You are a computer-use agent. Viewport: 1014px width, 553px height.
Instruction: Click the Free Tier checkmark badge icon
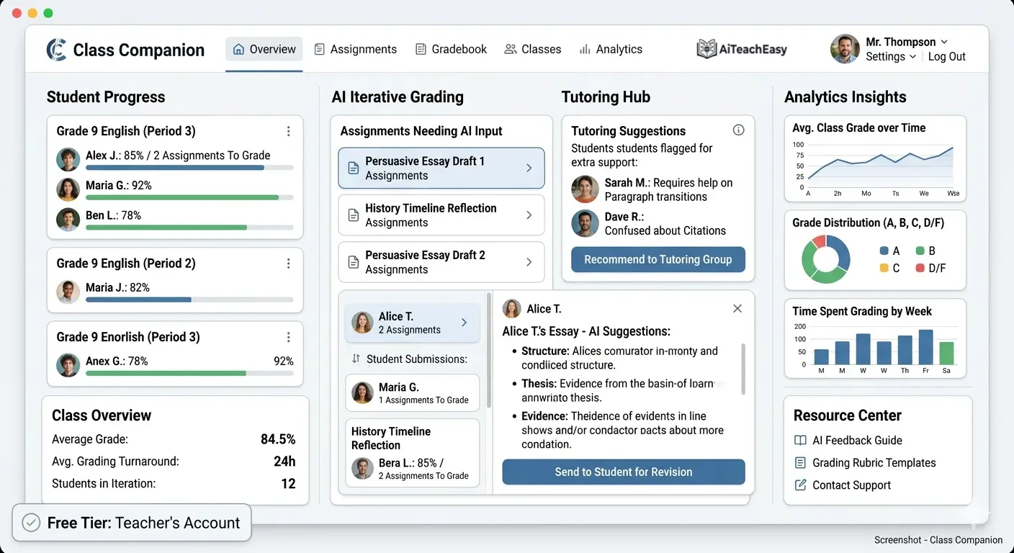click(x=31, y=523)
